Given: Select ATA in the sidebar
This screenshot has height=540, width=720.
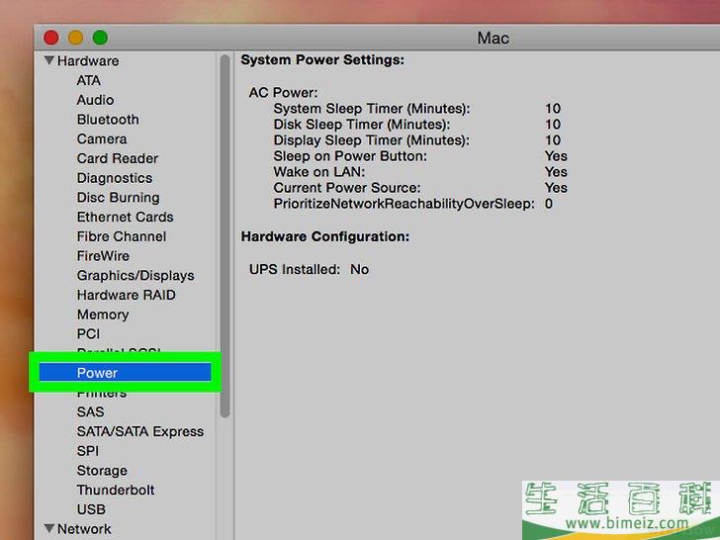Looking at the screenshot, I should (x=88, y=80).
